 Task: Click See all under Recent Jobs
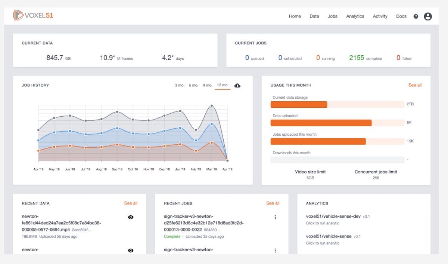[x=273, y=203]
